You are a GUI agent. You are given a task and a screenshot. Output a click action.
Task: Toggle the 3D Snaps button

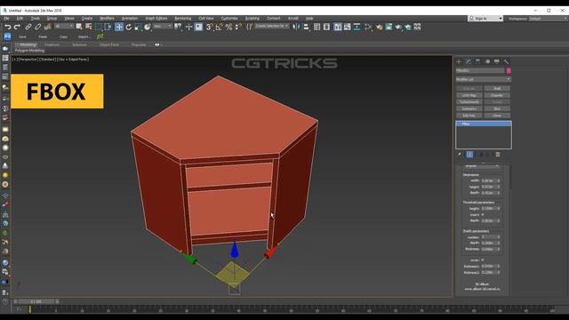[210, 27]
